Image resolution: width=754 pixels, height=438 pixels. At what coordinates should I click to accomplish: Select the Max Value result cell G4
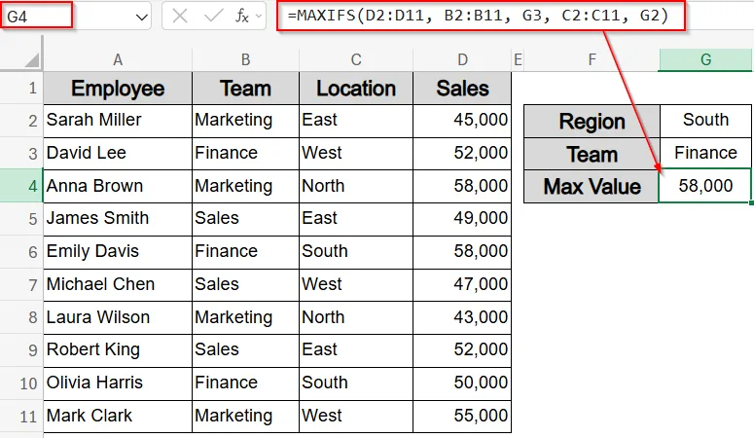coord(705,186)
